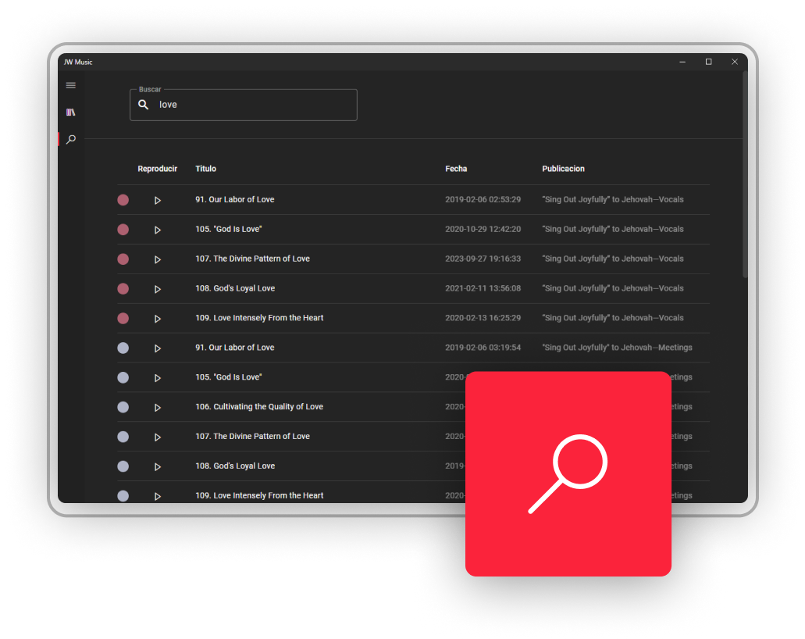Click the magnifier icon in Buscar field
This screenshot has height=639, width=805.
144,105
